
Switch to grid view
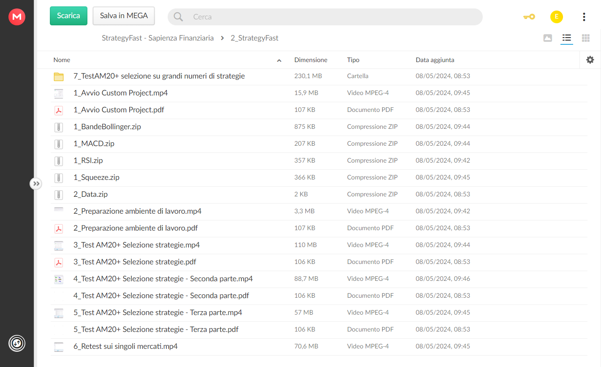(x=585, y=38)
